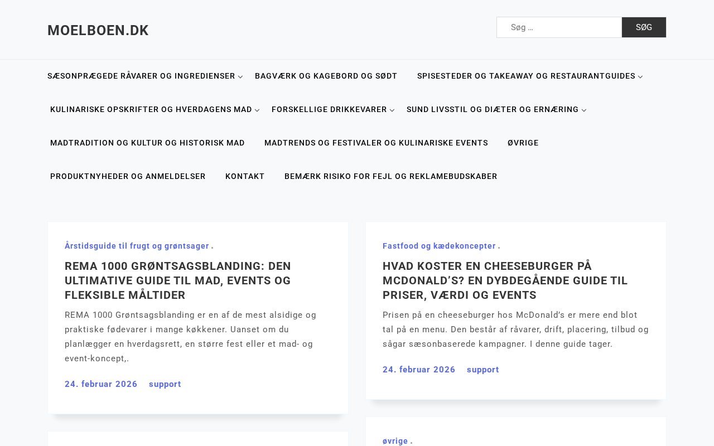Image resolution: width=714 pixels, height=446 pixels.
Task: Go to Madtradition og kultur og historisk mad
Action: pos(147,143)
